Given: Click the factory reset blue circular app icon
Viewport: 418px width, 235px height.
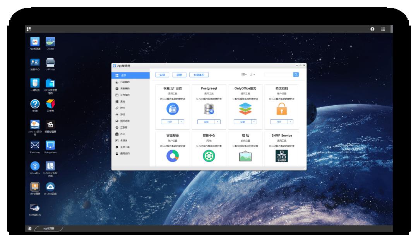Looking at the screenshot, I should coord(173,109).
